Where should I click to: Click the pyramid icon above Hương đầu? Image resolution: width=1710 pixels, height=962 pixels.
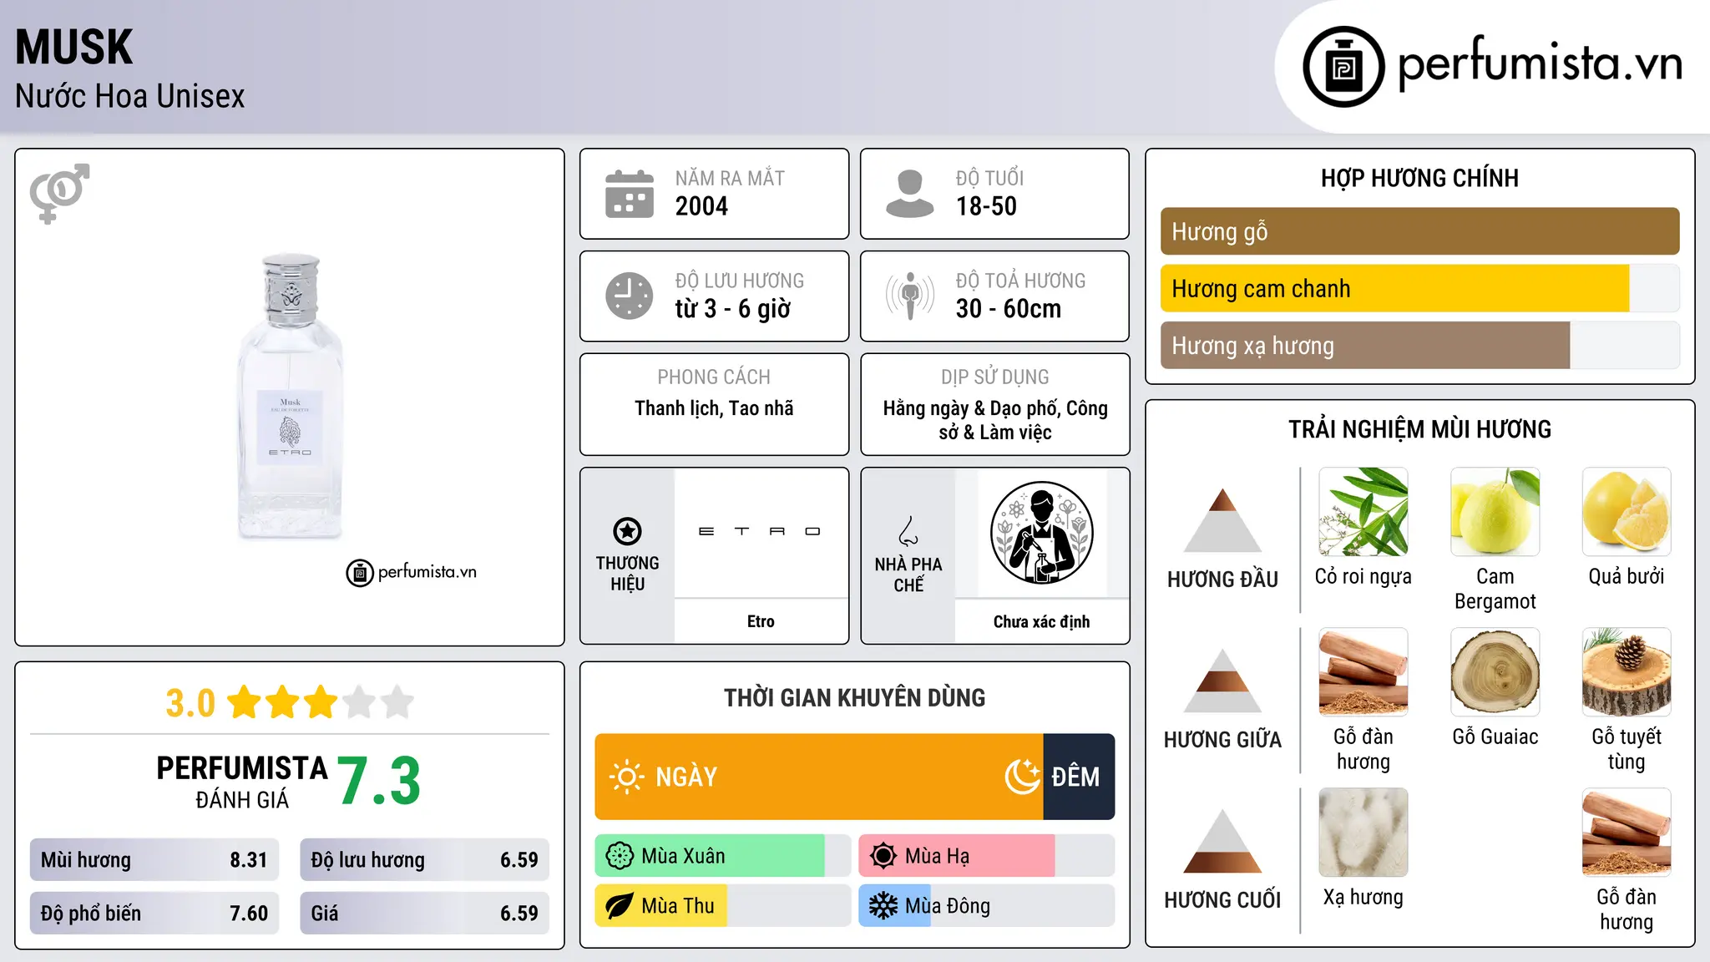(1222, 520)
